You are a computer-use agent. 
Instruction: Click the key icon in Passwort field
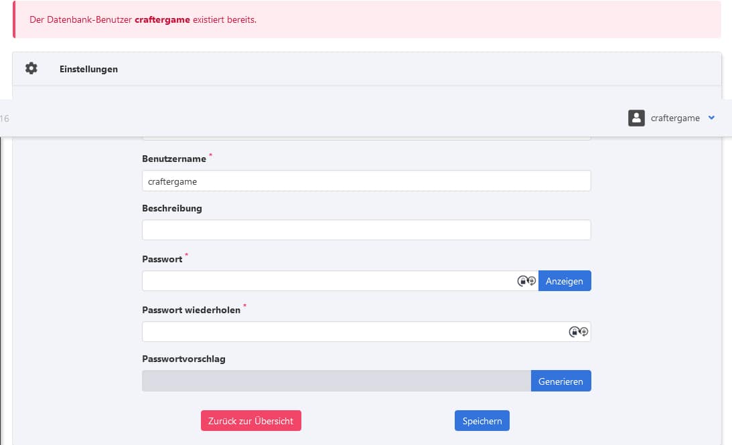coord(526,281)
